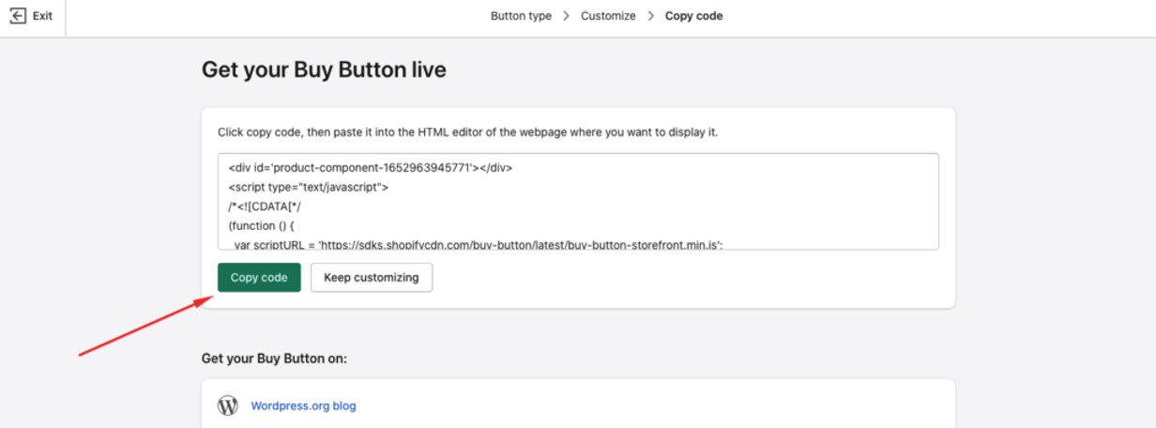Click the "(function () {" code line

point(266,226)
